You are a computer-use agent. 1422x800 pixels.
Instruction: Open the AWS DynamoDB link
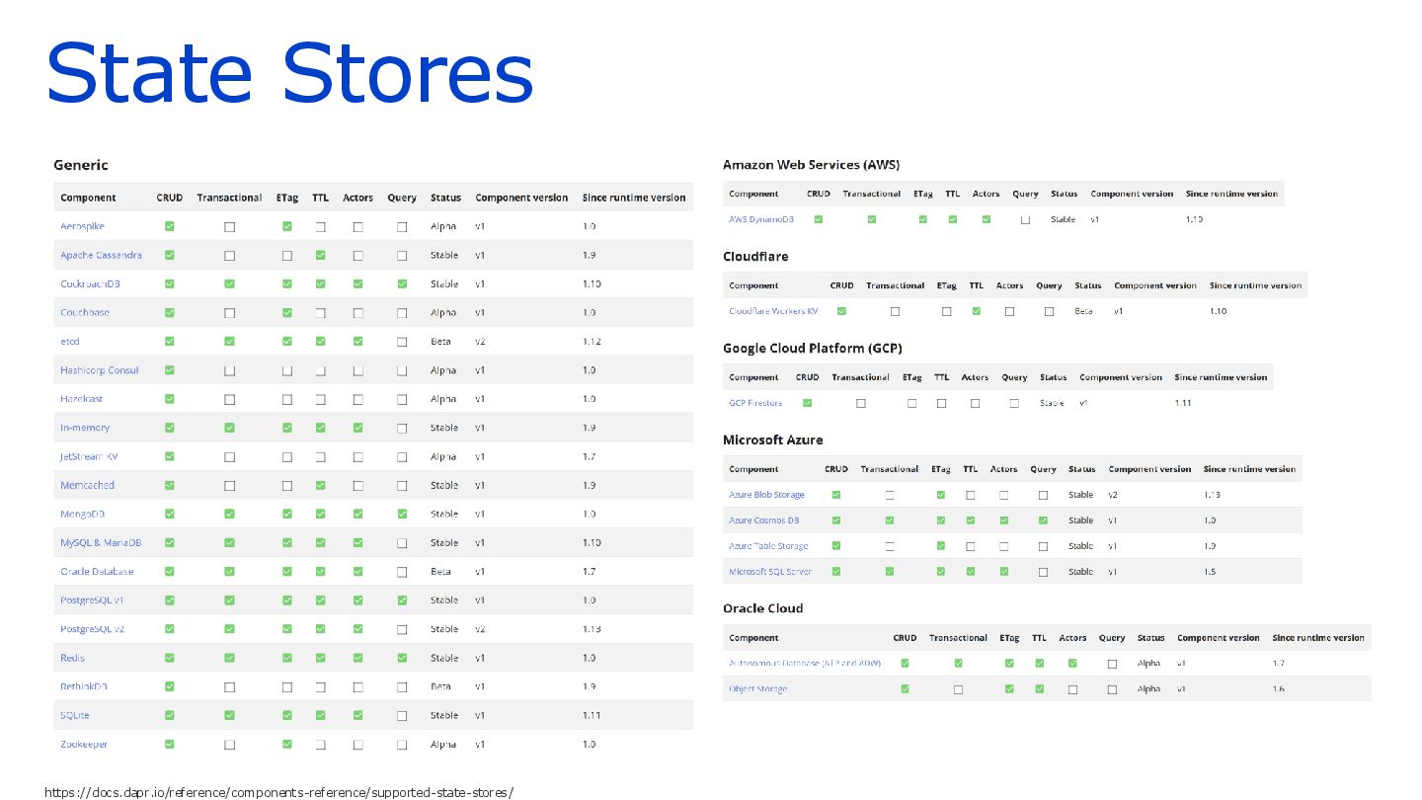click(761, 219)
